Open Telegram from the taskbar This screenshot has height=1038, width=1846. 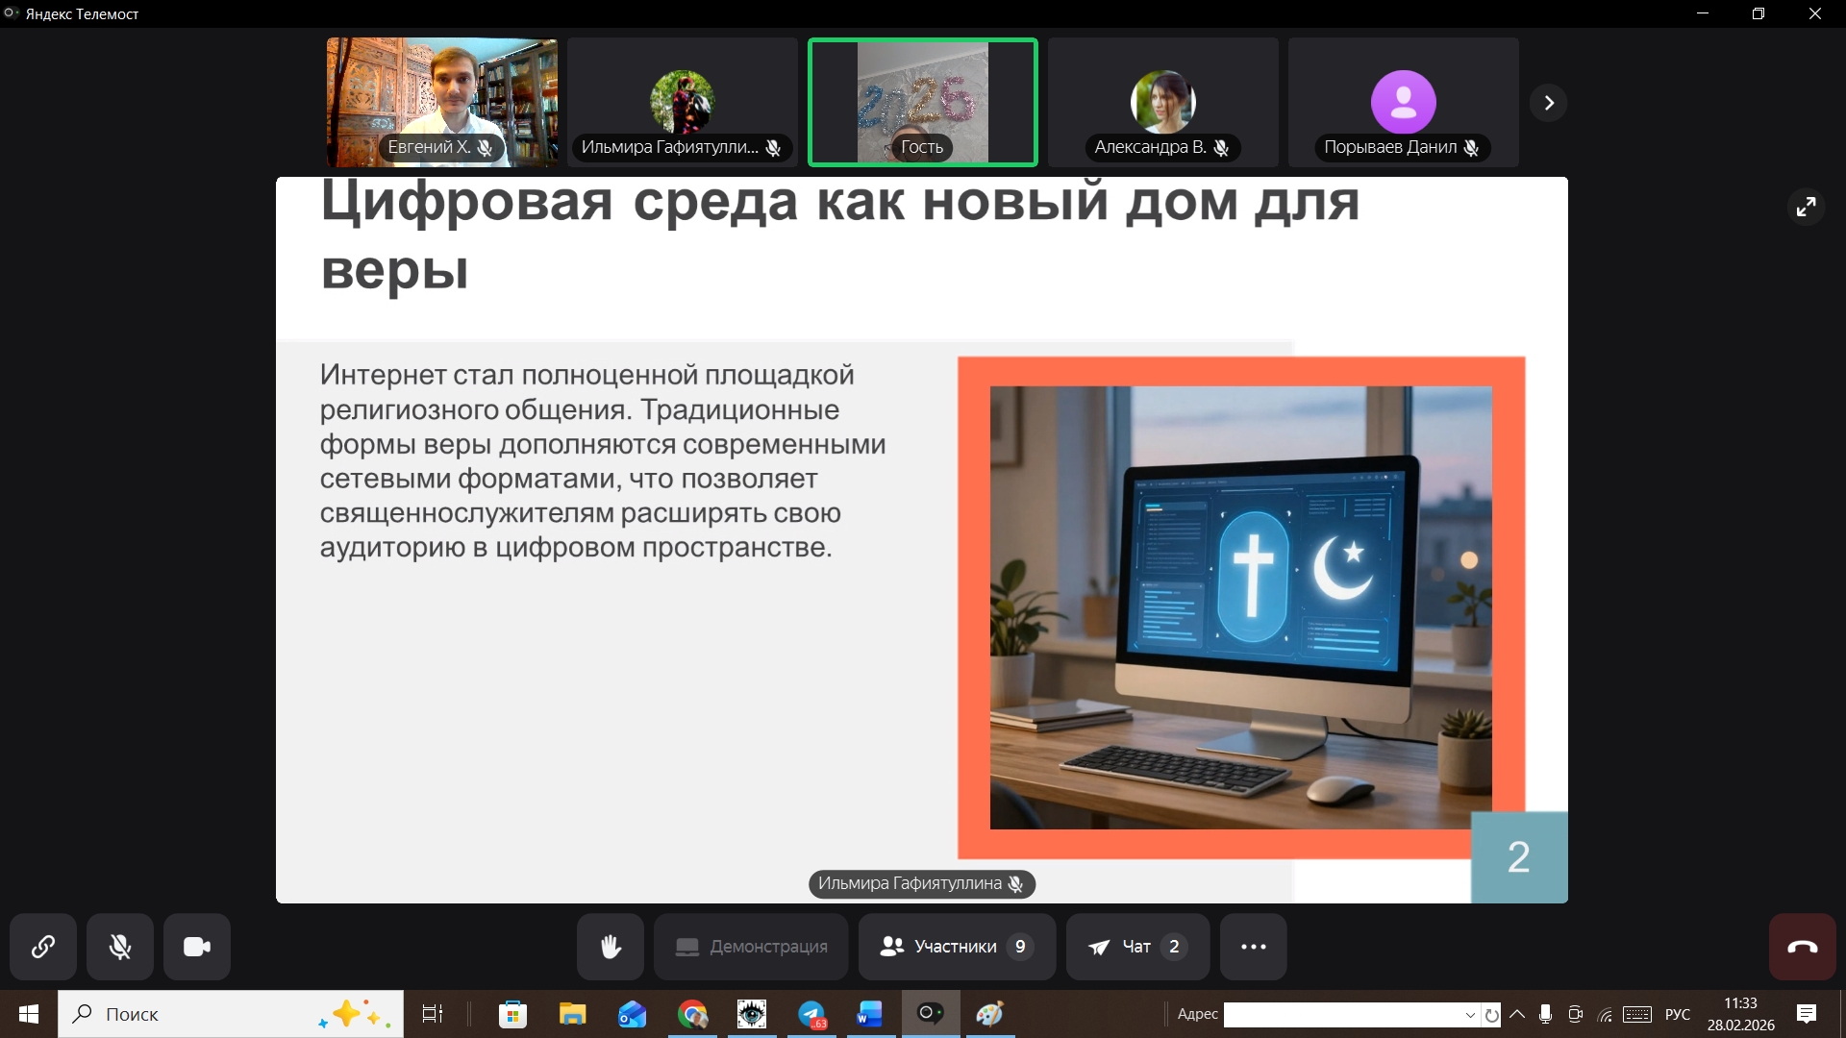(x=811, y=1015)
